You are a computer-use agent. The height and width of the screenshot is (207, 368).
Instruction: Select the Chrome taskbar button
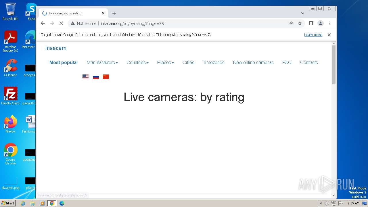(x=52, y=203)
